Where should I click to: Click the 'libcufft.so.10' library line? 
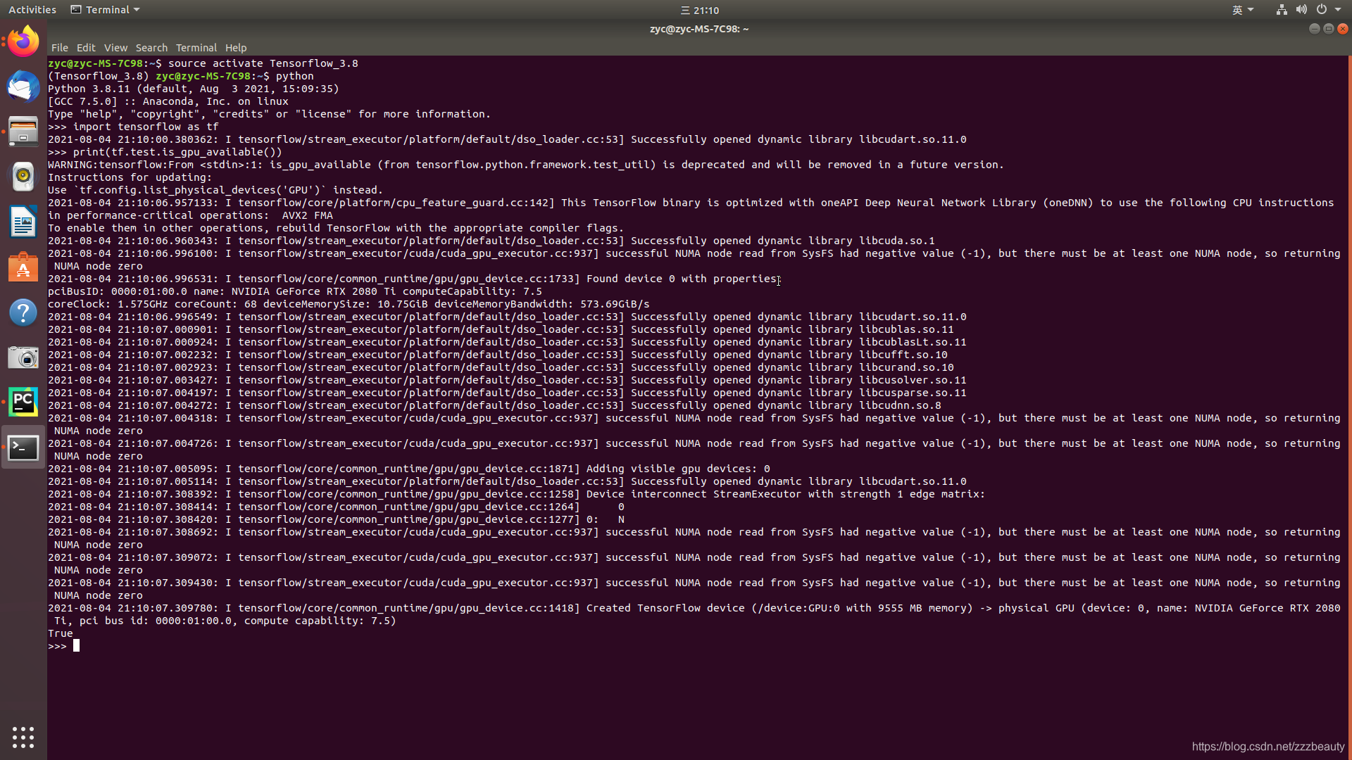tap(498, 355)
